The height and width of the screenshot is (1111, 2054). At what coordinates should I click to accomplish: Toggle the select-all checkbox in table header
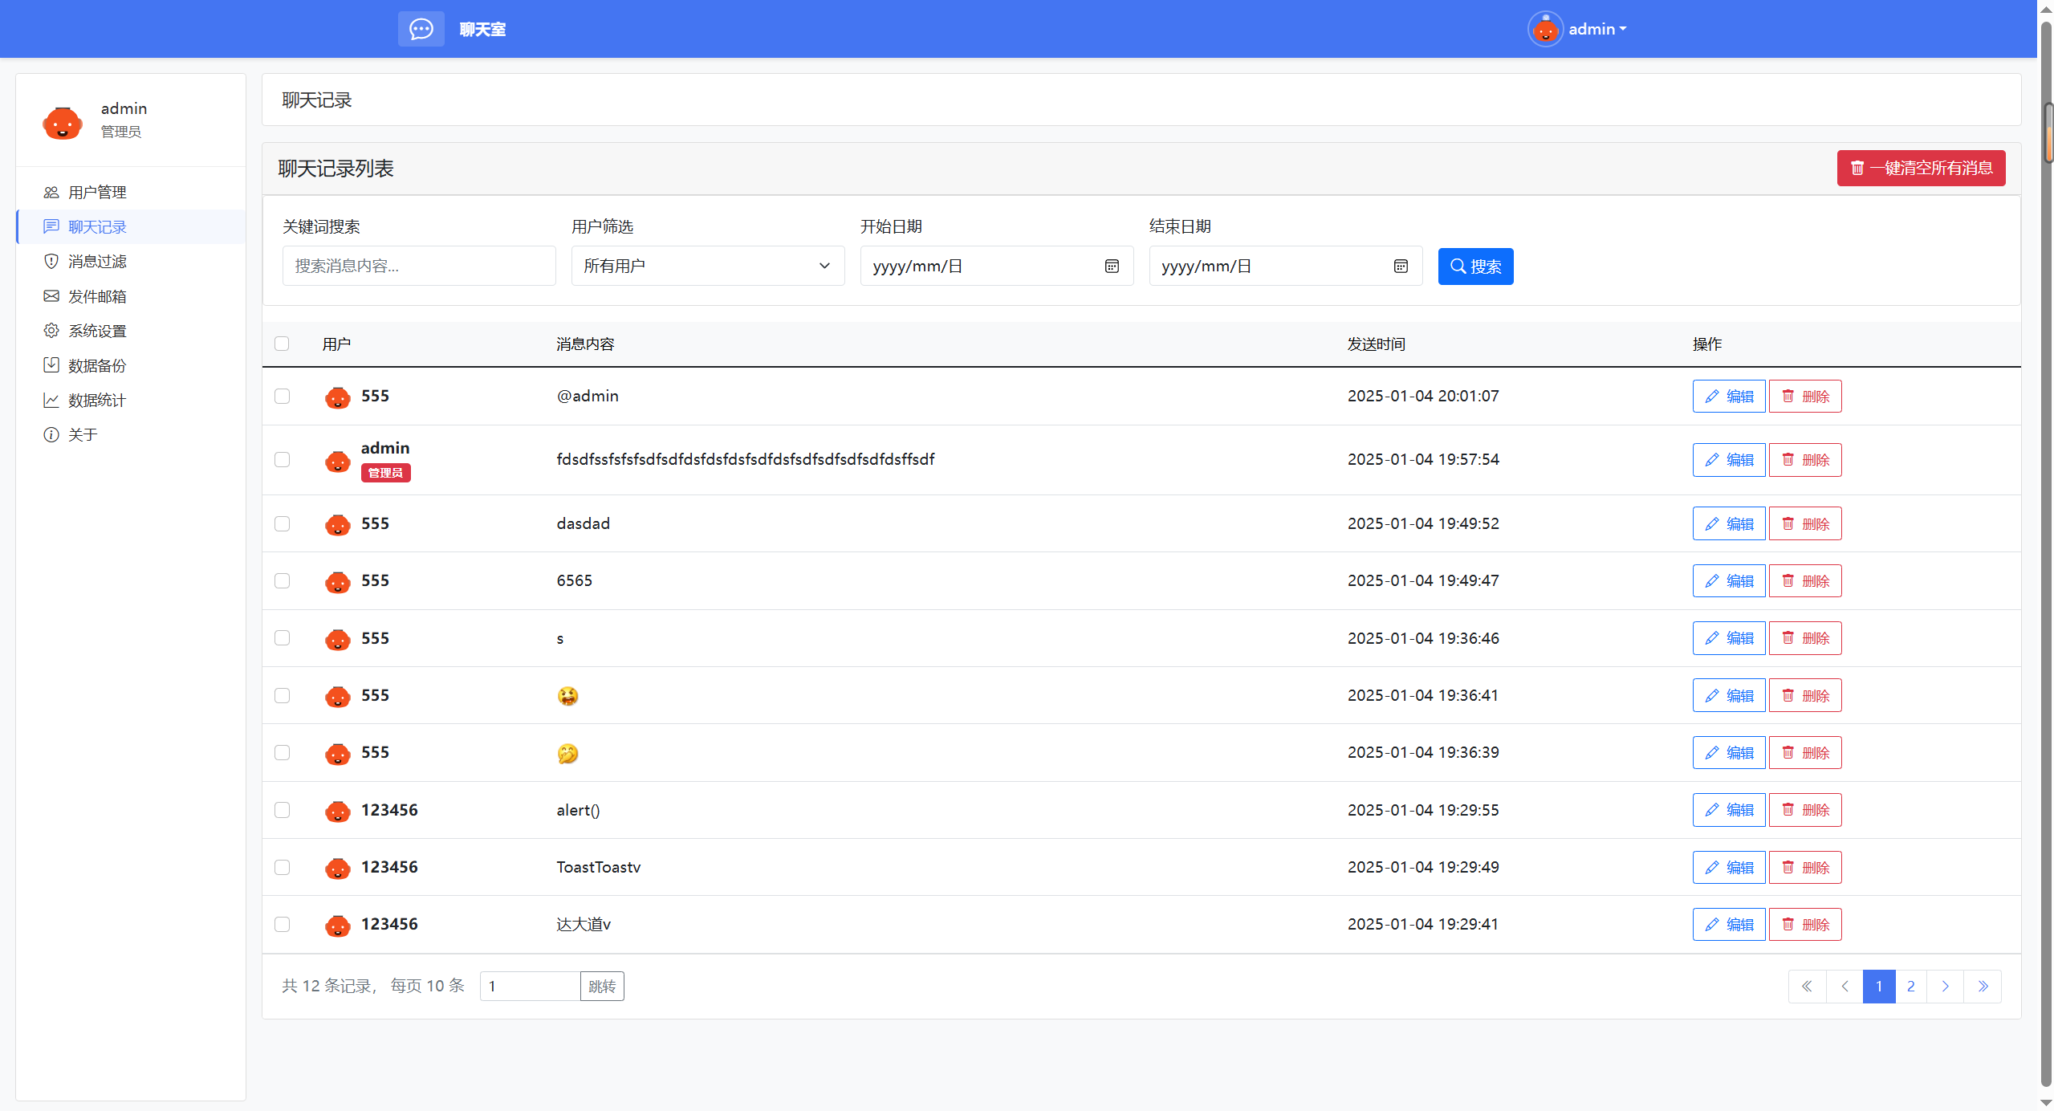pyautogui.click(x=282, y=344)
